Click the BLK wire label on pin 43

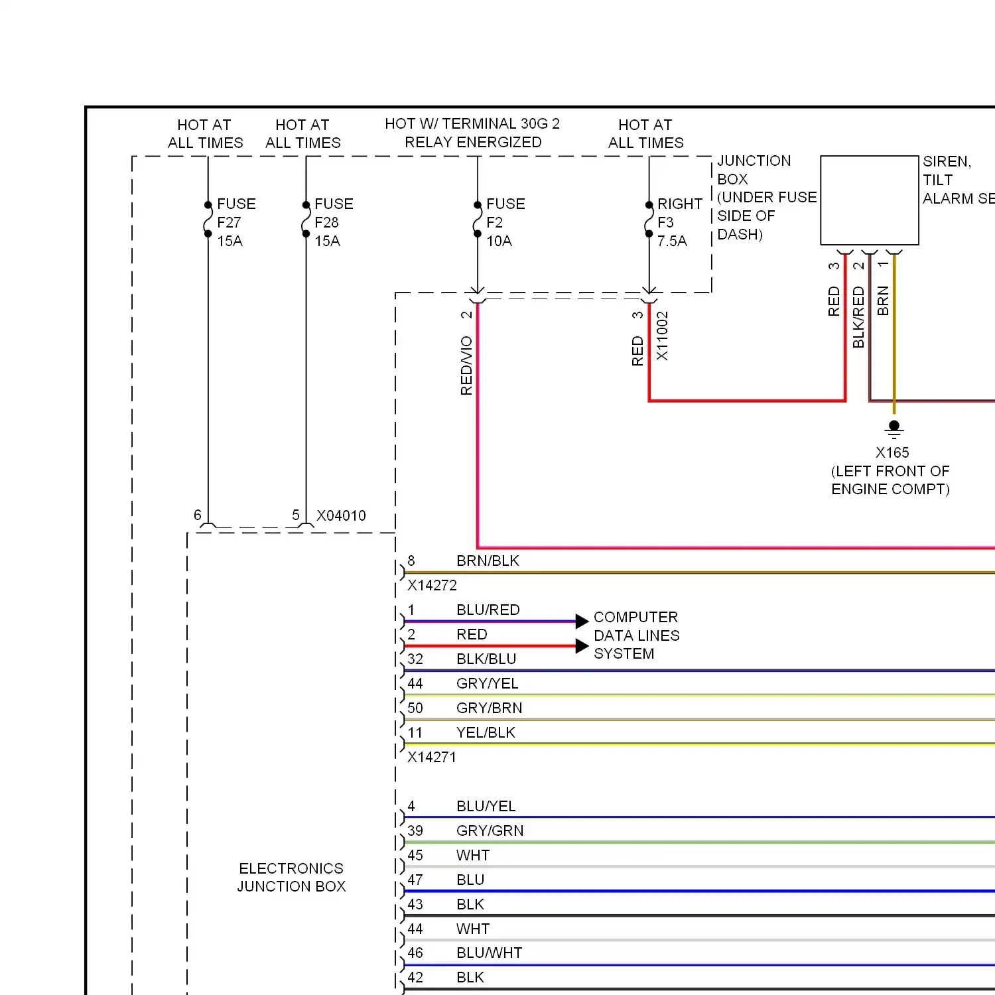click(x=470, y=904)
